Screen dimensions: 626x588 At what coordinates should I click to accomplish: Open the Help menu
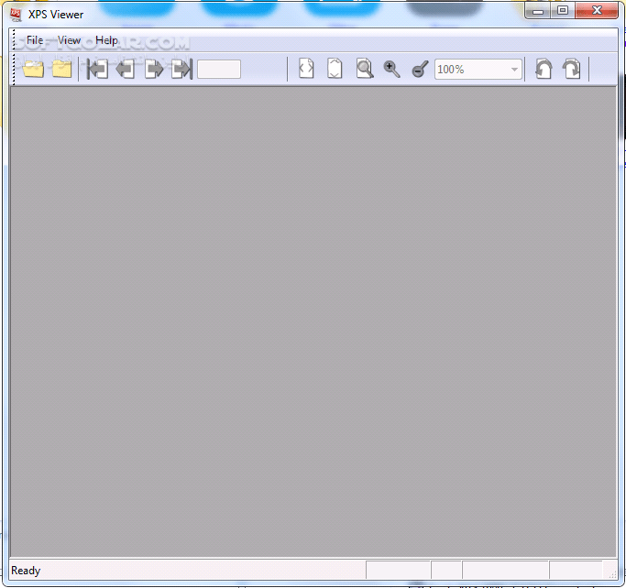[106, 40]
